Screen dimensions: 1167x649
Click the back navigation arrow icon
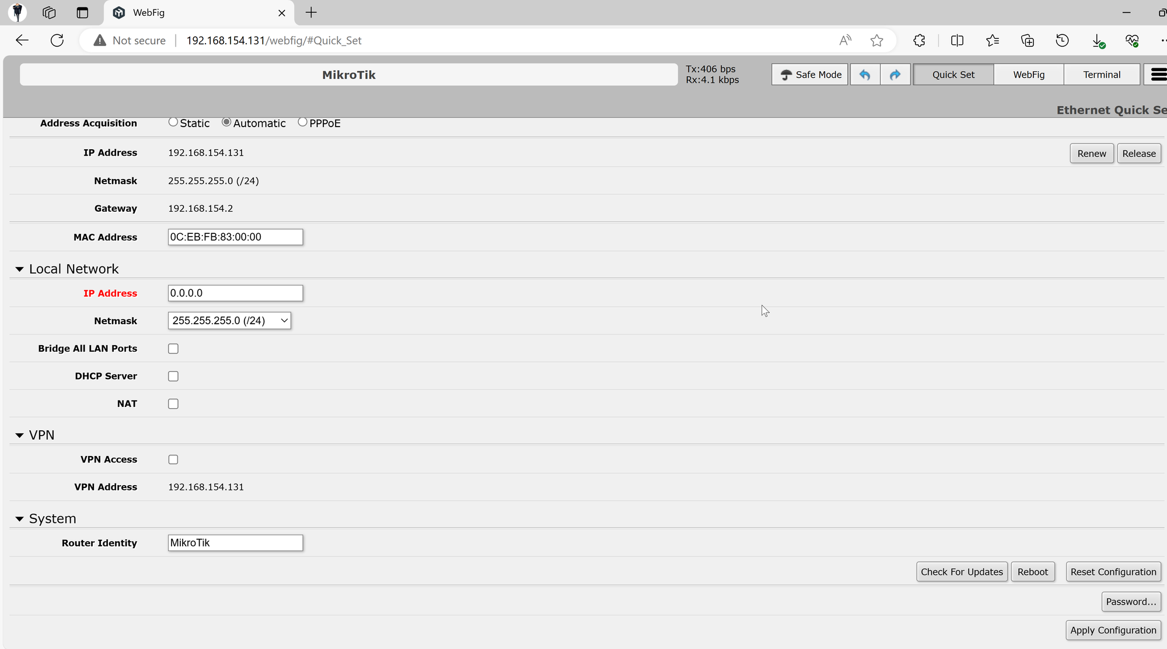[22, 41]
